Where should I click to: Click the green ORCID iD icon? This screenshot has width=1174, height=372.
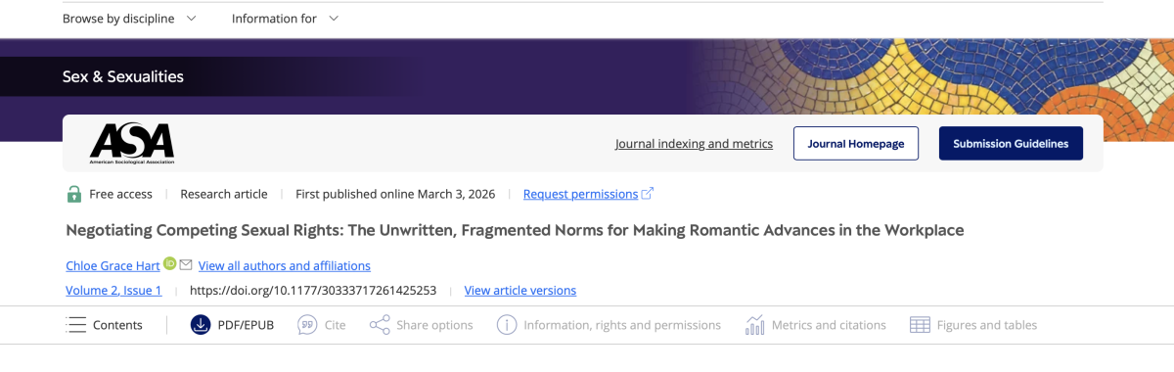(169, 264)
